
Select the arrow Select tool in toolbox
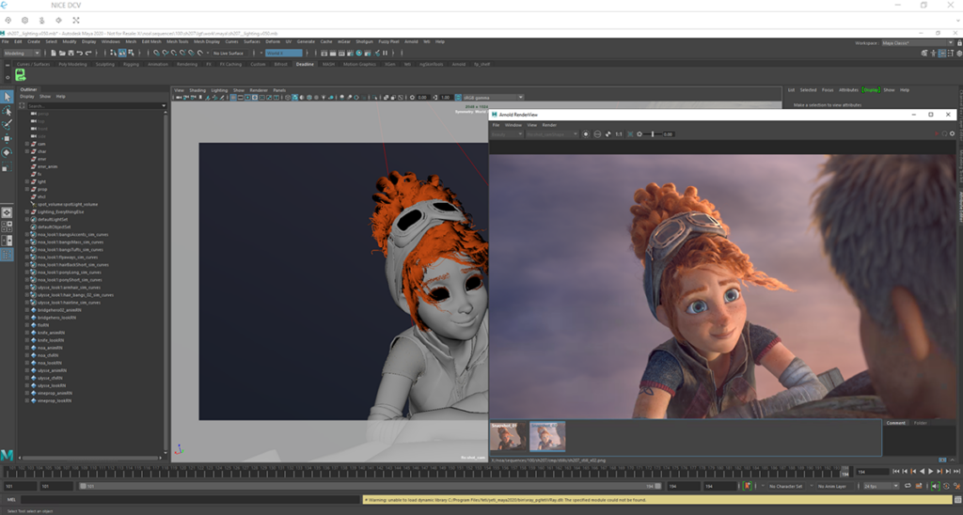pyautogui.click(x=7, y=97)
